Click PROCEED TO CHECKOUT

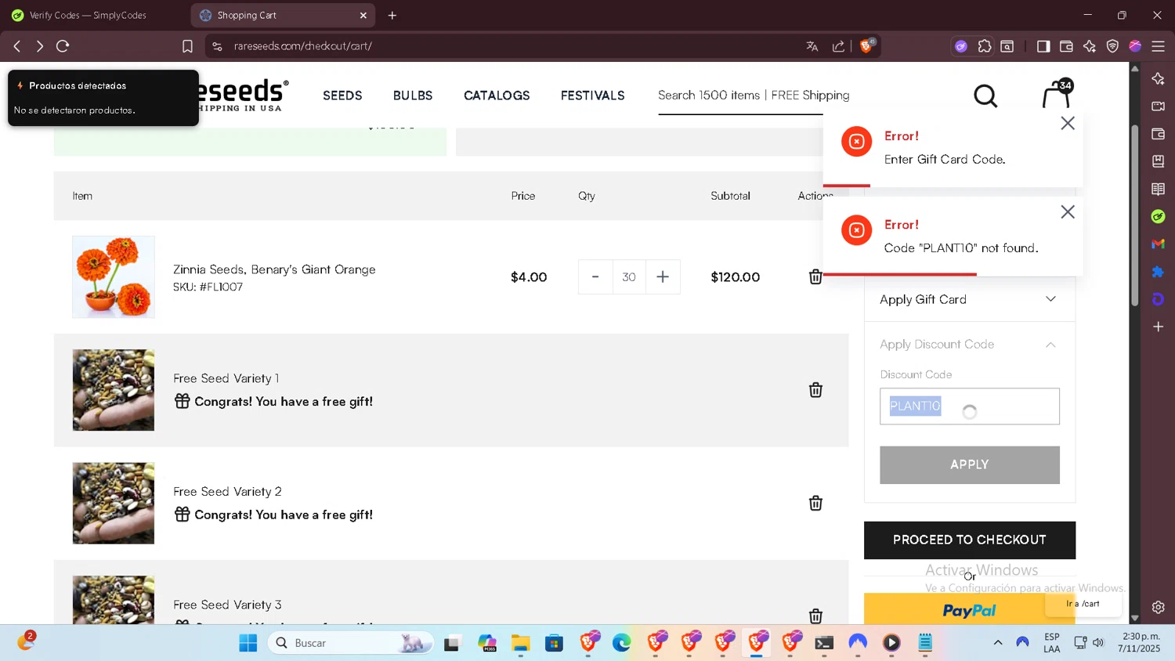969,540
